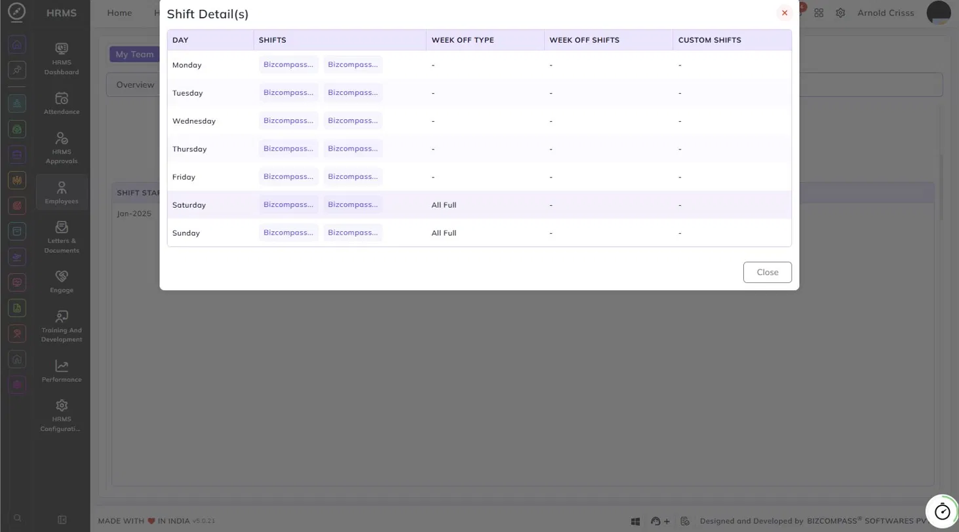Open Sunday's first Bizcompass shift chip
This screenshot has width=959, height=532.
288,233
